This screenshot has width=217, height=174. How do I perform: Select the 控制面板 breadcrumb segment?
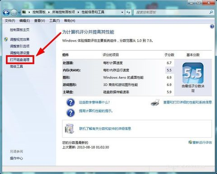[x=39, y=12]
